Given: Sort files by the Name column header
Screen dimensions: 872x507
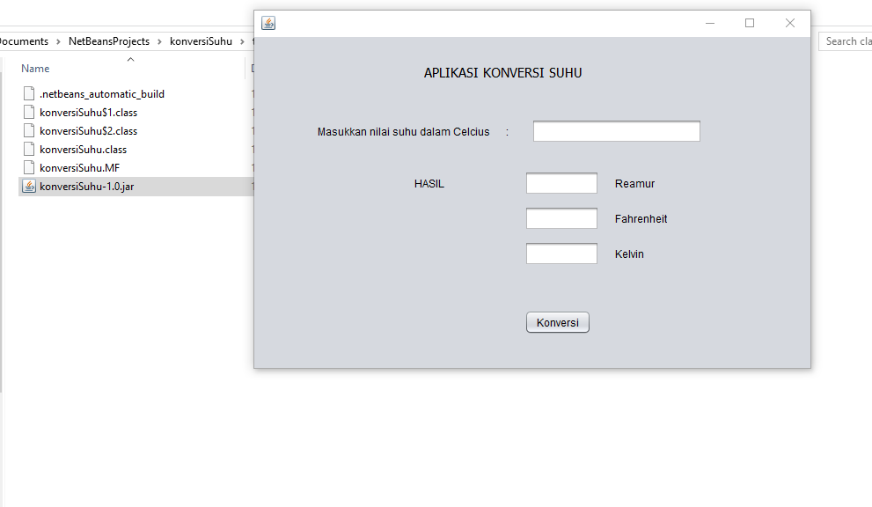Looking at the screenshot, I should [x=35, y=69].
